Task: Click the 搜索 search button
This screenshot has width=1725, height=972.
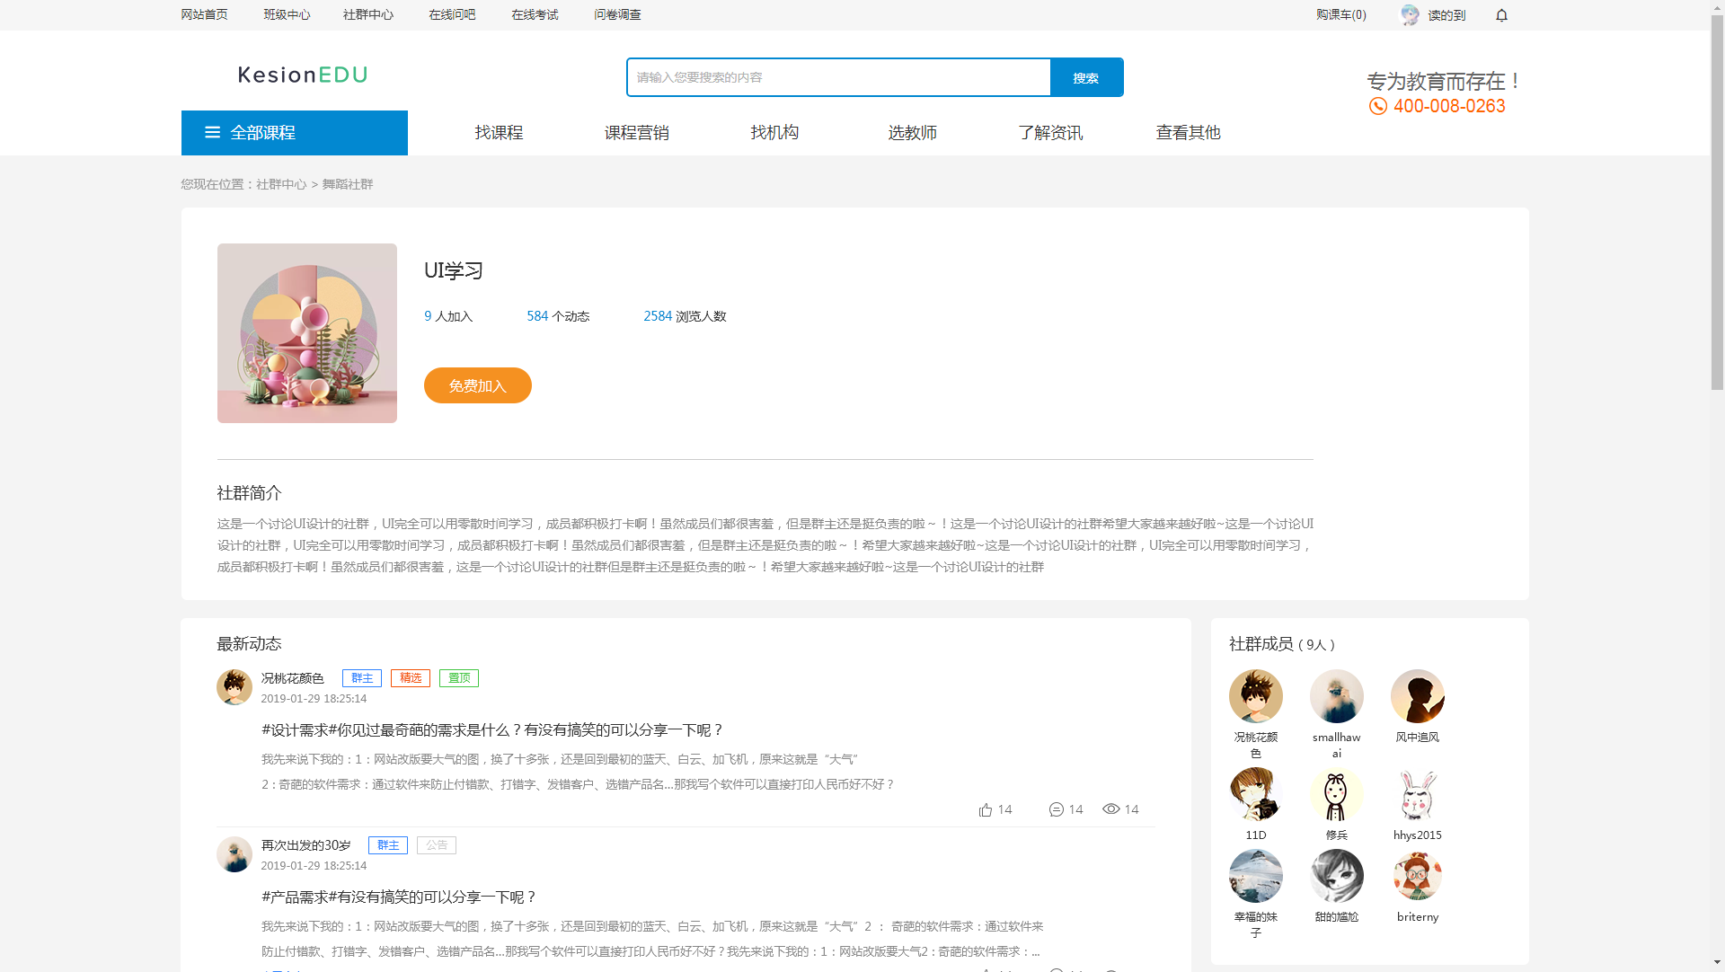Action: click(x=1085, y=78)
